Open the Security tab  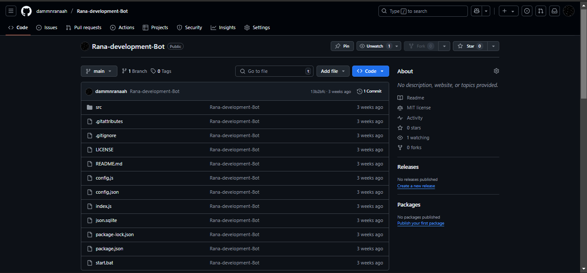coord(189,27)
